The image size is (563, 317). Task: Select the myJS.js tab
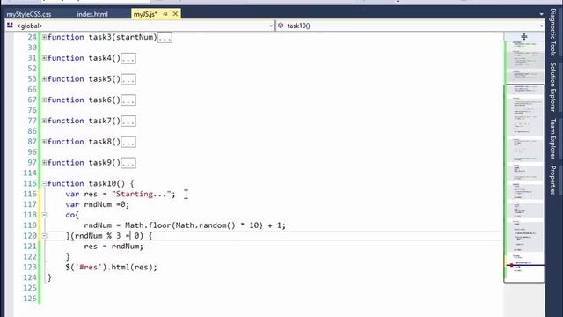click(145, 14)
